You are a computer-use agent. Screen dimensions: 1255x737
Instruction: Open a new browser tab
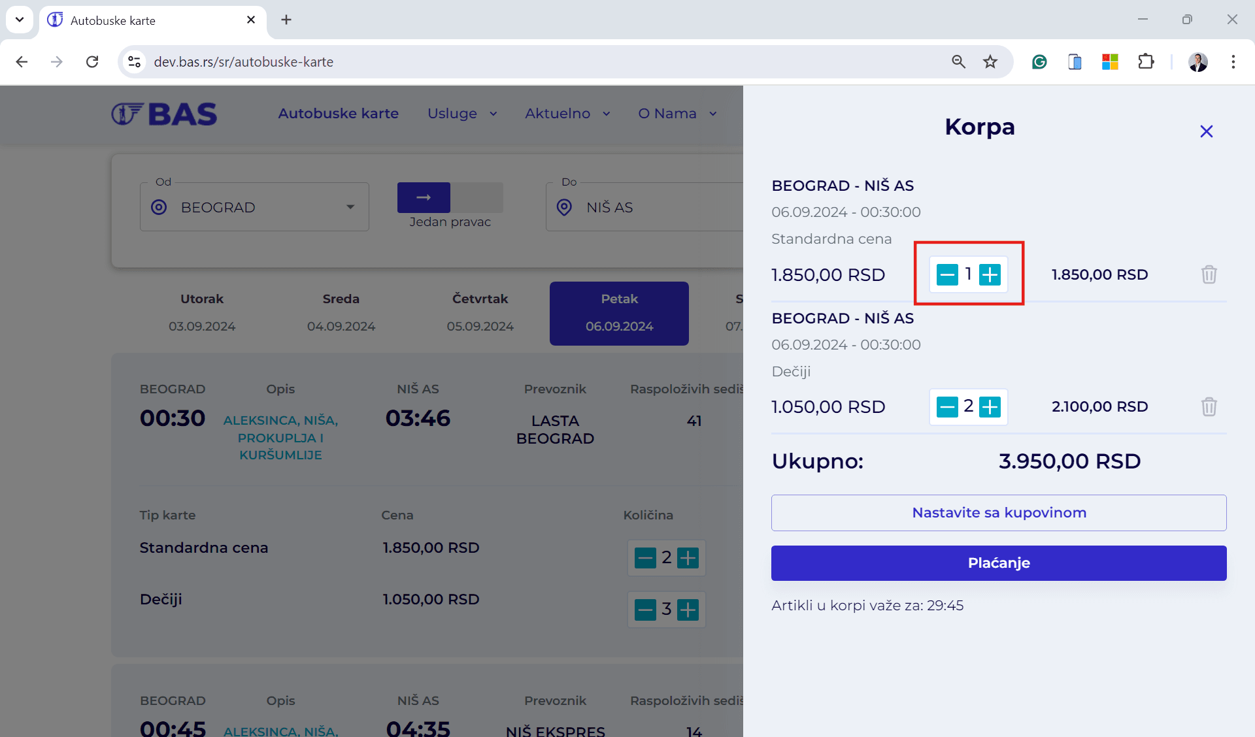(x=286, y=20)
